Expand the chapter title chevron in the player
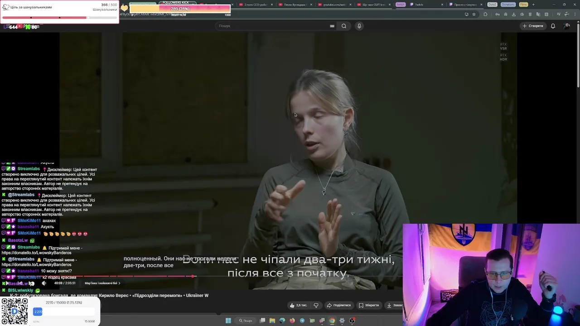 (119, 283)
